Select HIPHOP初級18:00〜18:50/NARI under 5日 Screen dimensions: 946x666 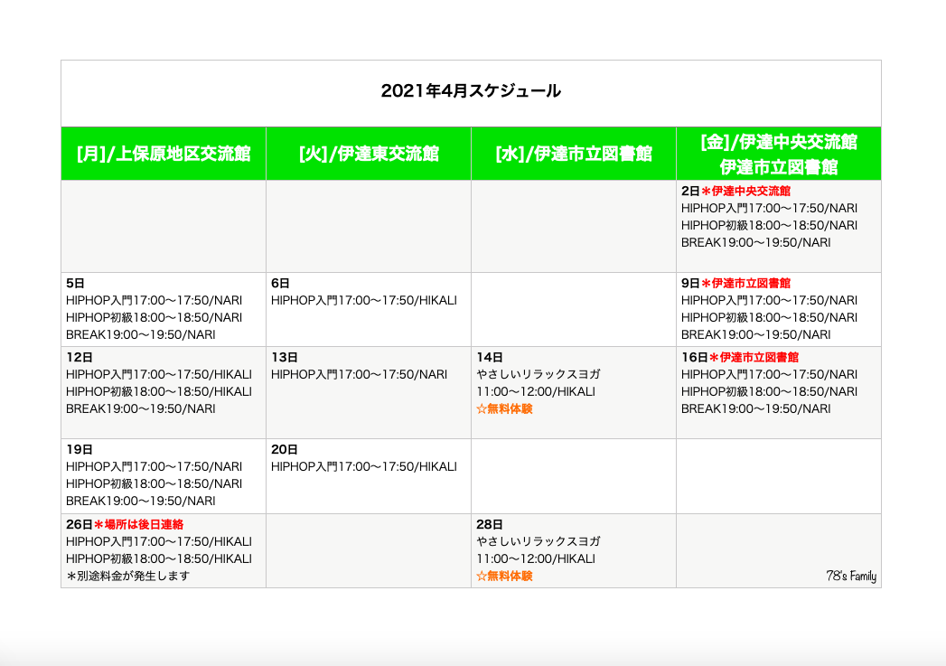pos(154,317)
